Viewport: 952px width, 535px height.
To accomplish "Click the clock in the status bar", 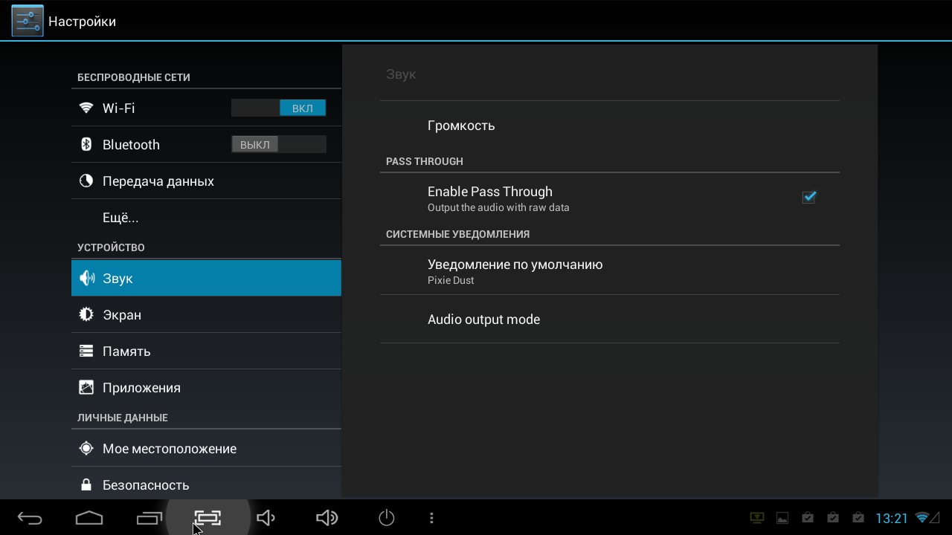I will [x=892, y=519].
